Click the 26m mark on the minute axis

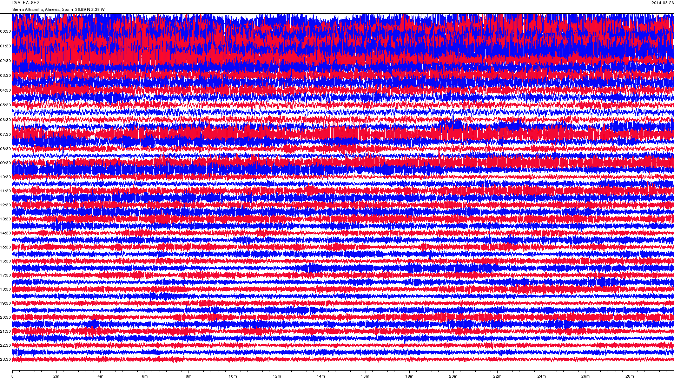click(x=585, y=376)
